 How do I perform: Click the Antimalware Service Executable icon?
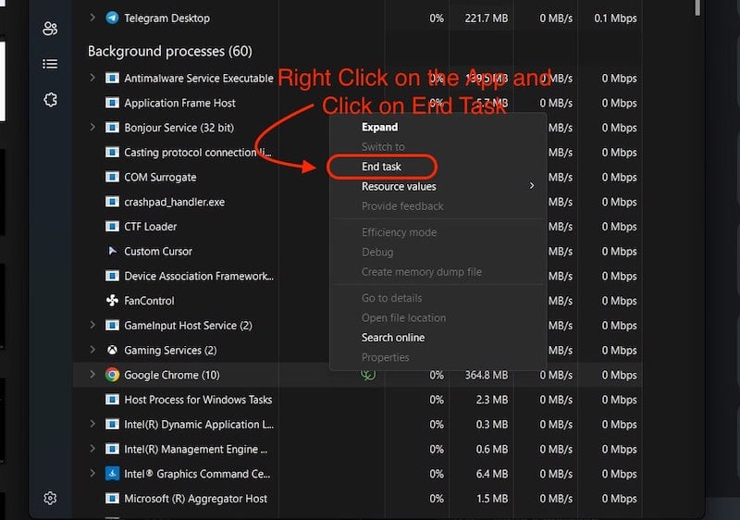[x=112, y=78]
